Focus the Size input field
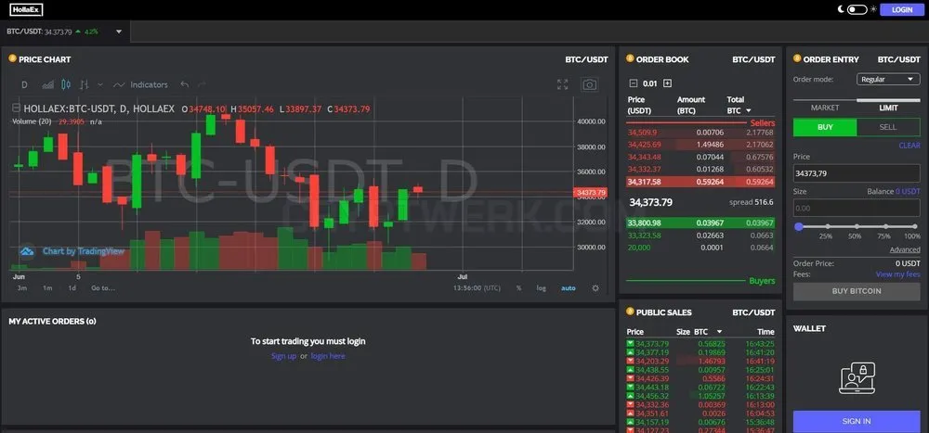 [857, 209]
